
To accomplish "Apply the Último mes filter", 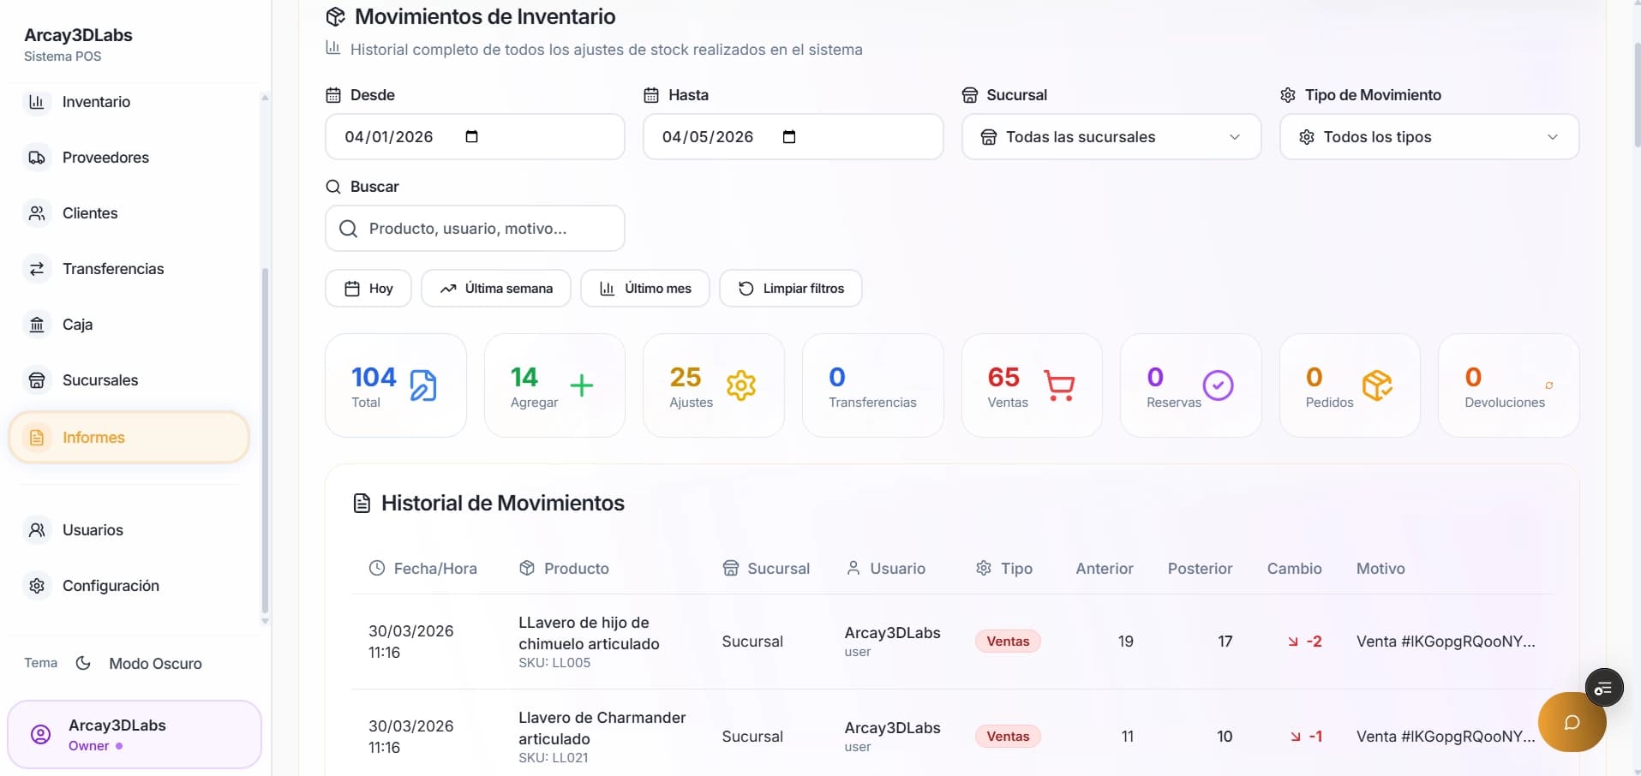I will 645,289.
